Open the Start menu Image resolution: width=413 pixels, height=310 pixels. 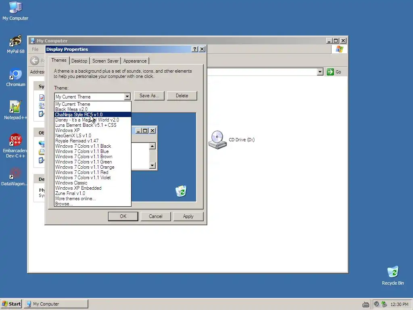click(11, 304)
